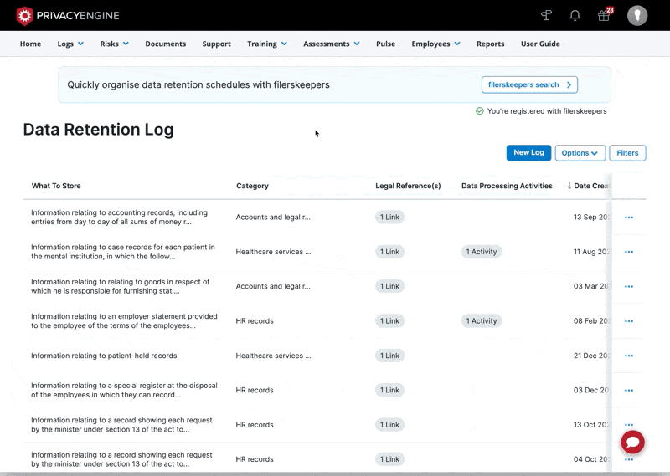
Task: Click the '21 Dec' date cell
Action: (x=590, y=356)
